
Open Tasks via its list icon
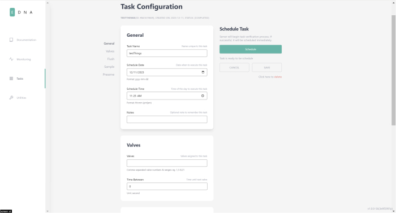pyautogui.click(x=11, y=79)
